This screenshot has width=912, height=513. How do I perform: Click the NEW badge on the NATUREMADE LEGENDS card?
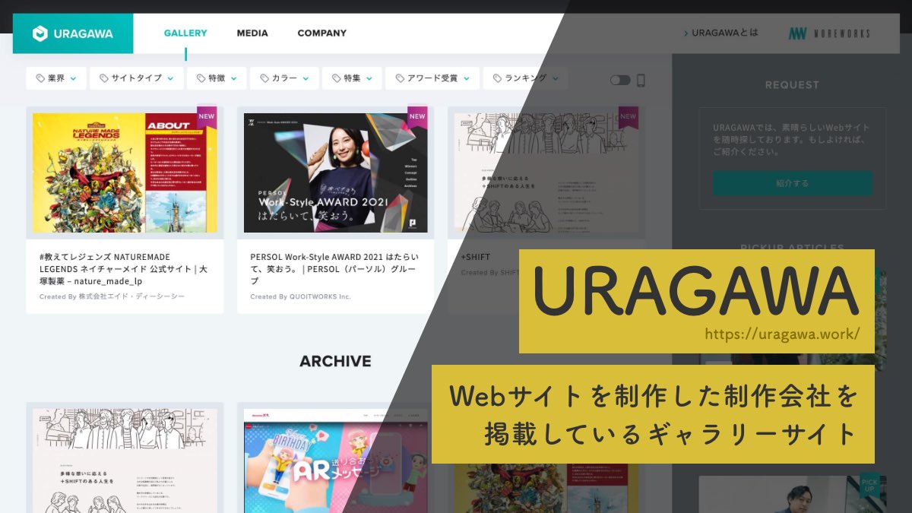click(x=207, y=117)
